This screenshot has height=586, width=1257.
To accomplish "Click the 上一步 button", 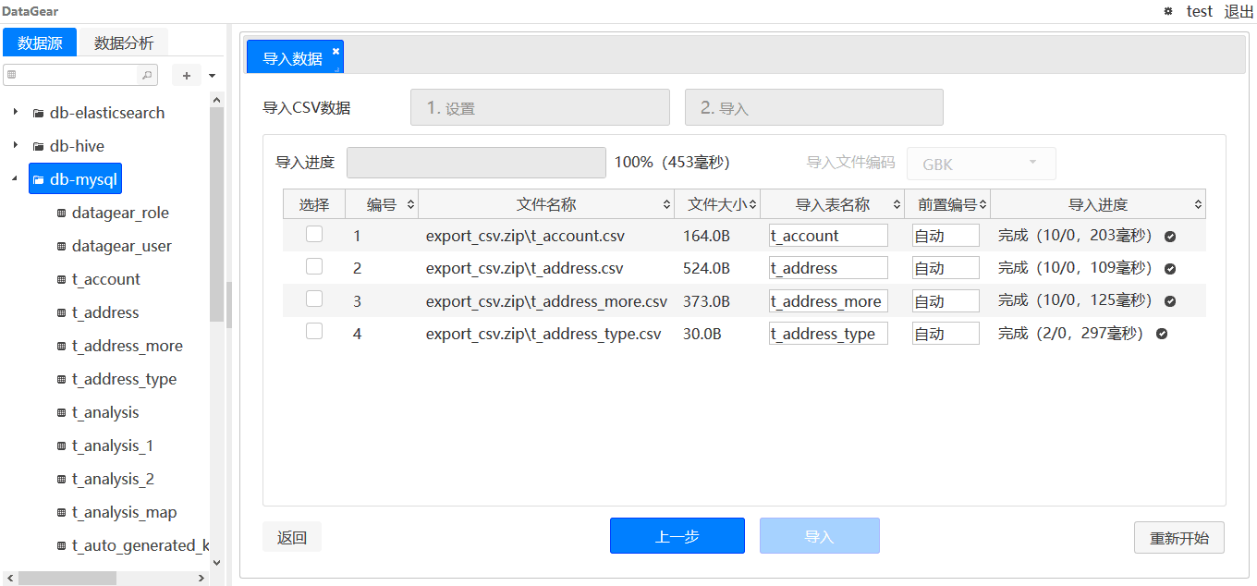I will pyautogui.click(x=677, y=535).
